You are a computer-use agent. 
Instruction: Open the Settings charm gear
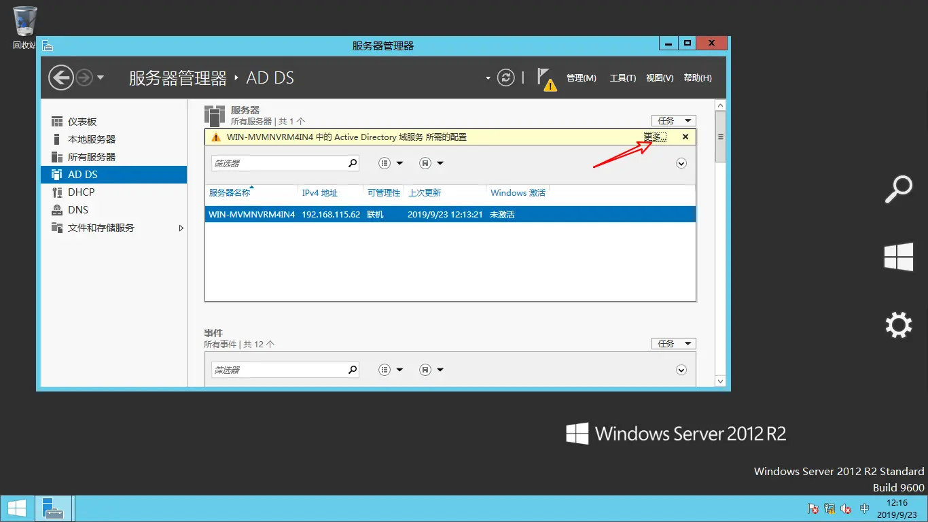click(x=898, y=325)
